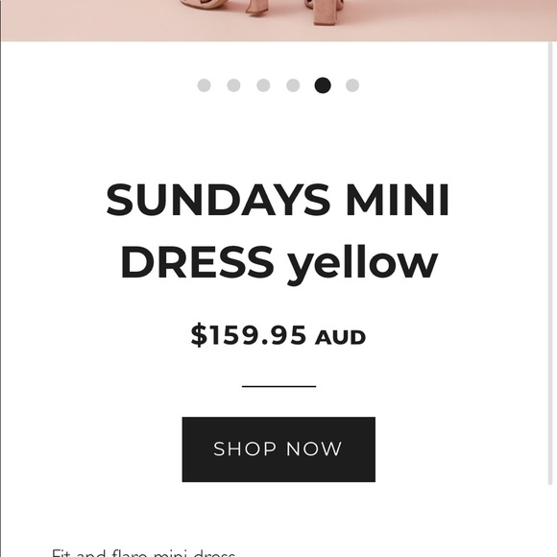Viewport: 557px width, 557px height.
Task: Select the AUD currency label
Action: pyautogui.click(x=340, y=337)
